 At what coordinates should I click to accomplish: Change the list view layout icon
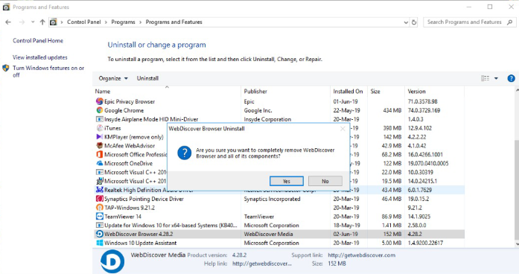pos(485,78)
